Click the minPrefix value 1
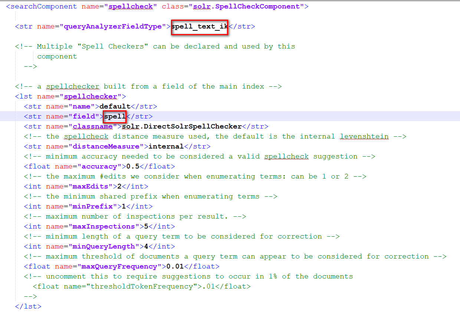The image size is (460, 313). (x=124, y=207)
